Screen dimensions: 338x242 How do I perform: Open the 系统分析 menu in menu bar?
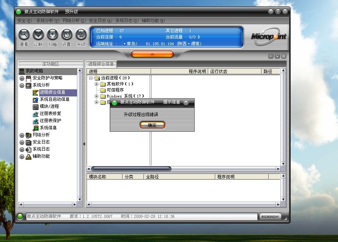(47, 21)
